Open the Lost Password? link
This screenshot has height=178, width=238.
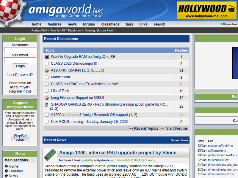click(x=20, y=75)
